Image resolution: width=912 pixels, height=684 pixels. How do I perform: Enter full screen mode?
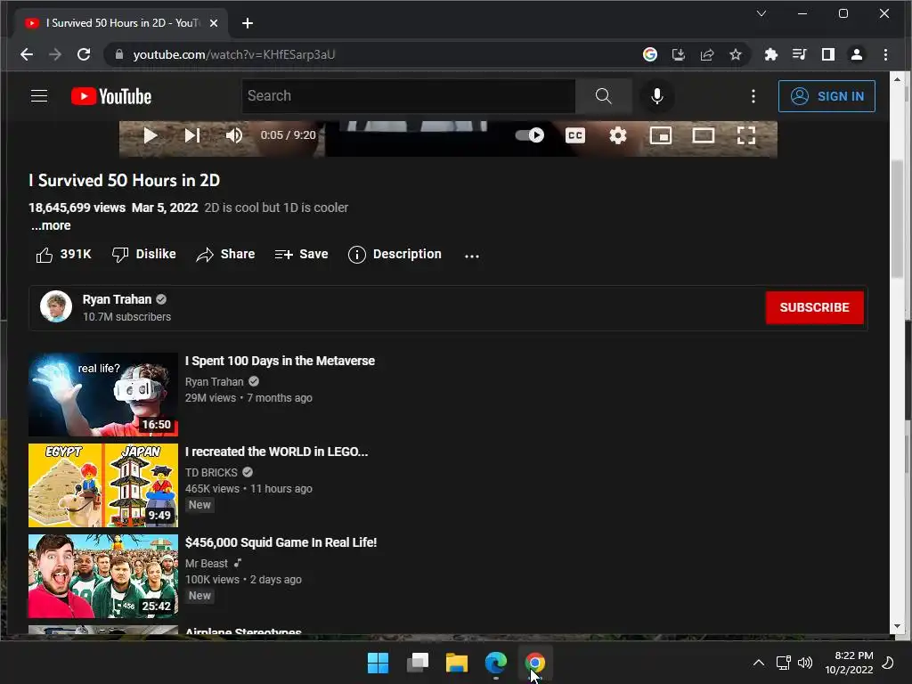(746, 135)
